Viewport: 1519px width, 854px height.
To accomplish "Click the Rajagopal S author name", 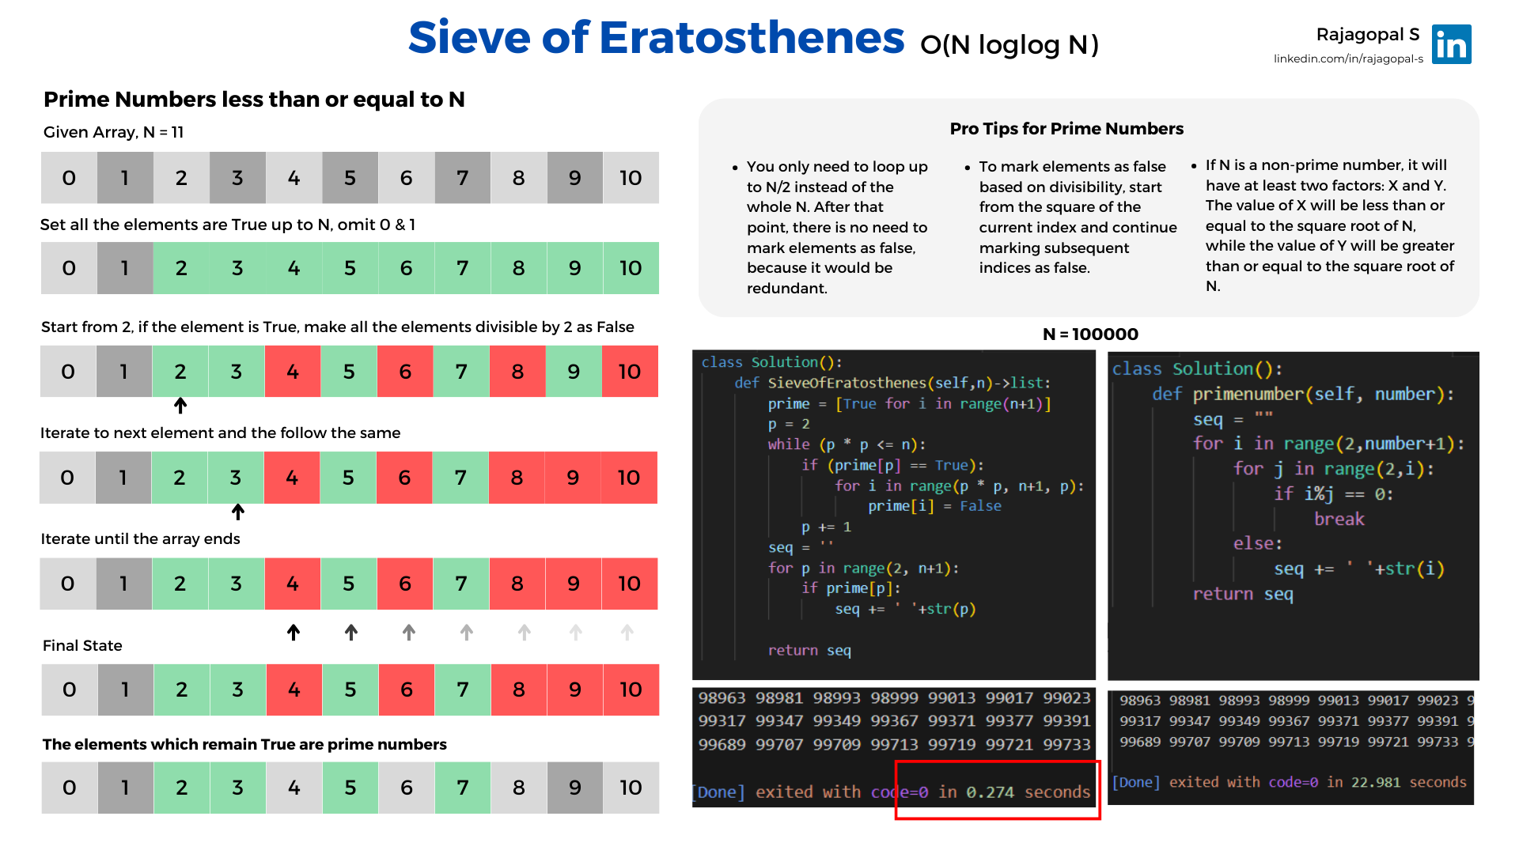I will click(x=1367, y=35).
